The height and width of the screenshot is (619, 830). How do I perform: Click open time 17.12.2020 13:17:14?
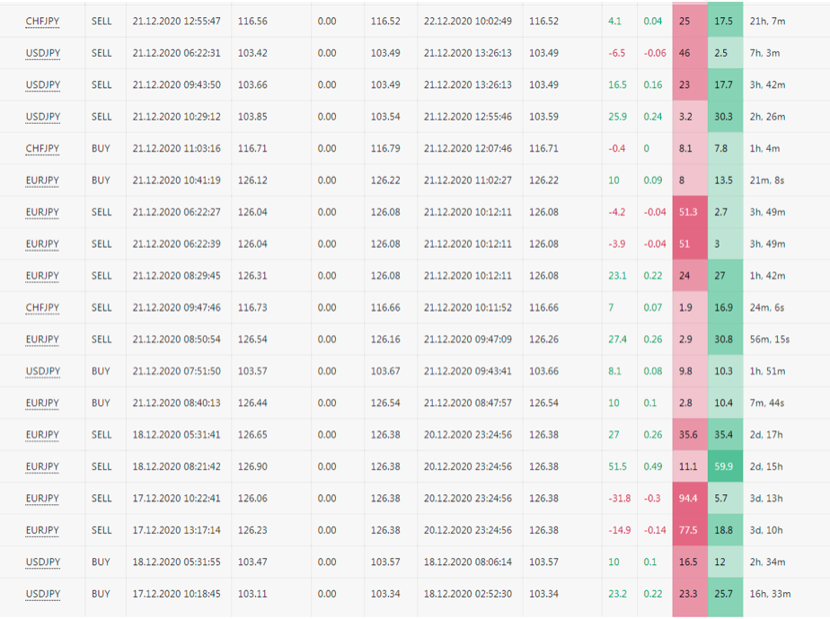176,530
